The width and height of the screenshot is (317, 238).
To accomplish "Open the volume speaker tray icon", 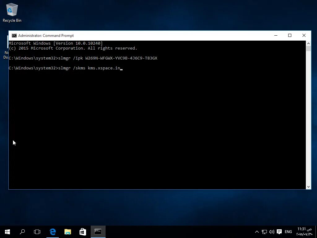I will click(272, 232).
